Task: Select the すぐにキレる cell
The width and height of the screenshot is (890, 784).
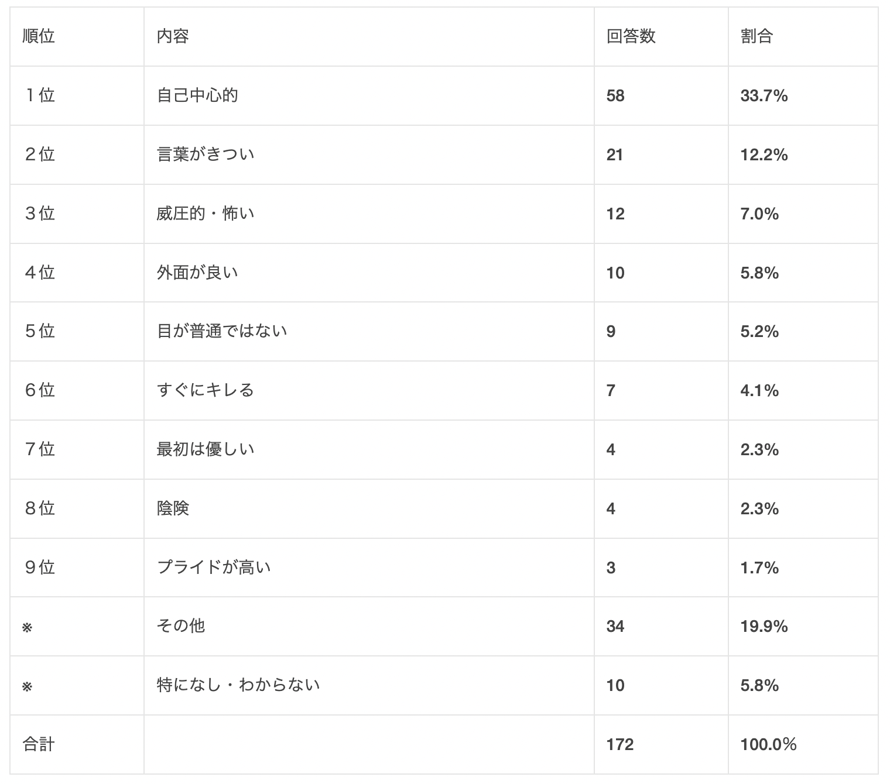Action: (x=206, y=390)
